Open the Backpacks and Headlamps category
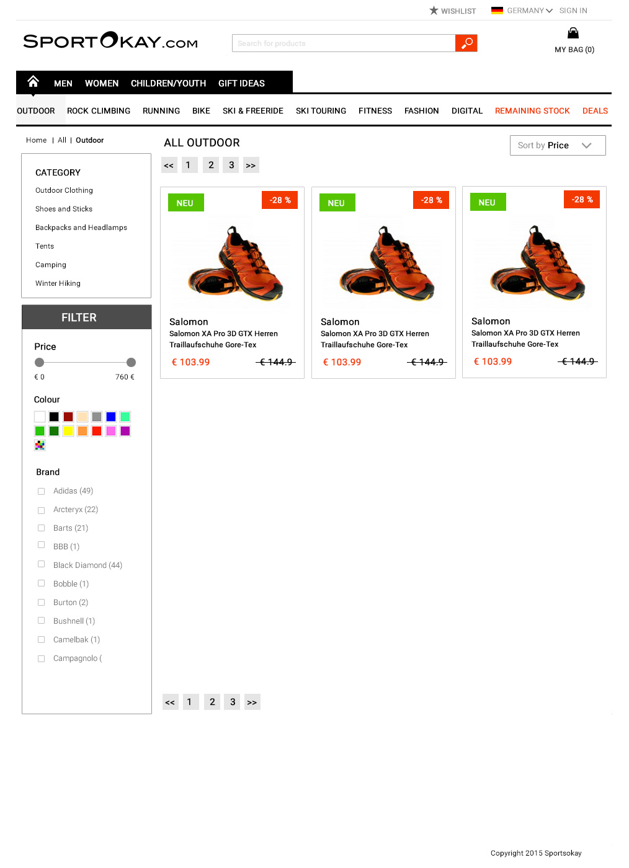This screenshot has height=868, width=629. click(x=81, y=228)
